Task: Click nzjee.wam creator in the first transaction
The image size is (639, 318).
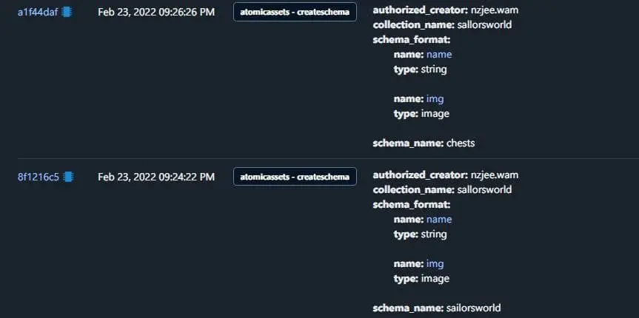Action: [x=495, y=10]
